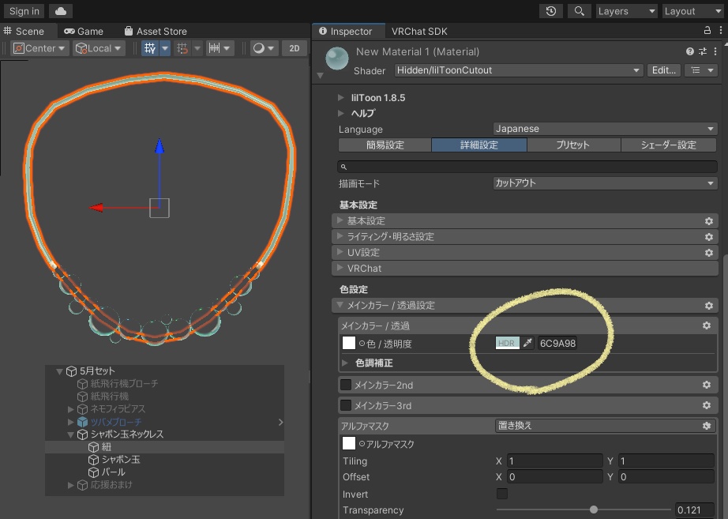The height and width of the screenshot is (519, 728).
Task: Switch to the Asset Store tab
Action: tap(156, 31)
